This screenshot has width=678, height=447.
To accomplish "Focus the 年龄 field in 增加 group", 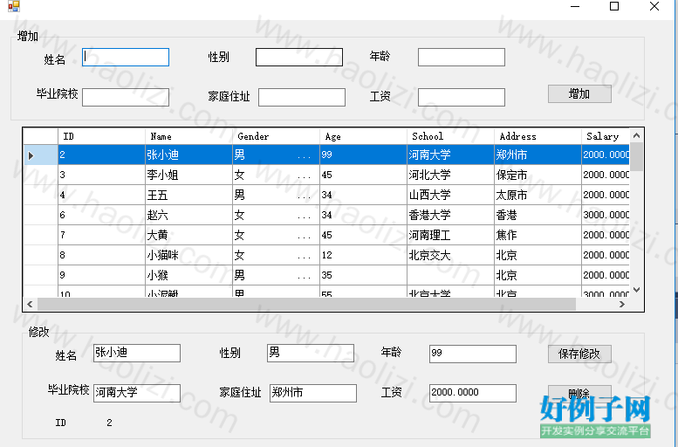I will click(462, 57).
